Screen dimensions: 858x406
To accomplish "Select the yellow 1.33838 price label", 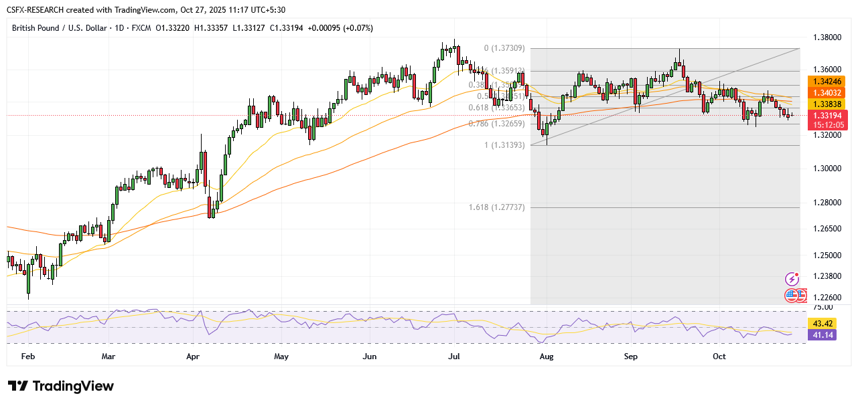I will [829, 104].
